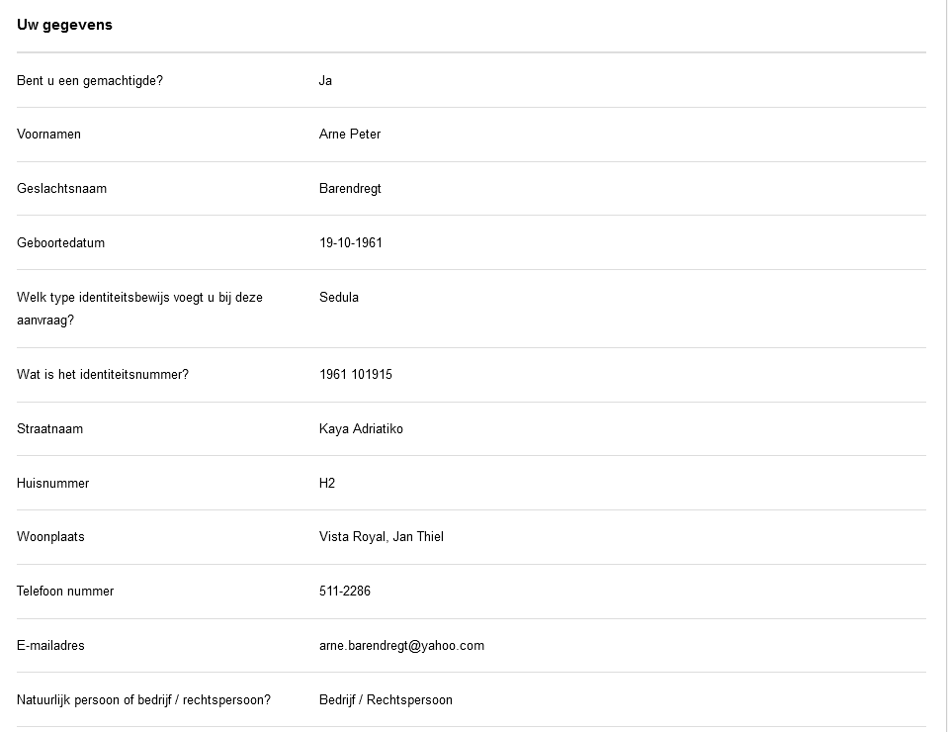Click the residence "Vista Royal, Jan Thiel"

[382, 536]
